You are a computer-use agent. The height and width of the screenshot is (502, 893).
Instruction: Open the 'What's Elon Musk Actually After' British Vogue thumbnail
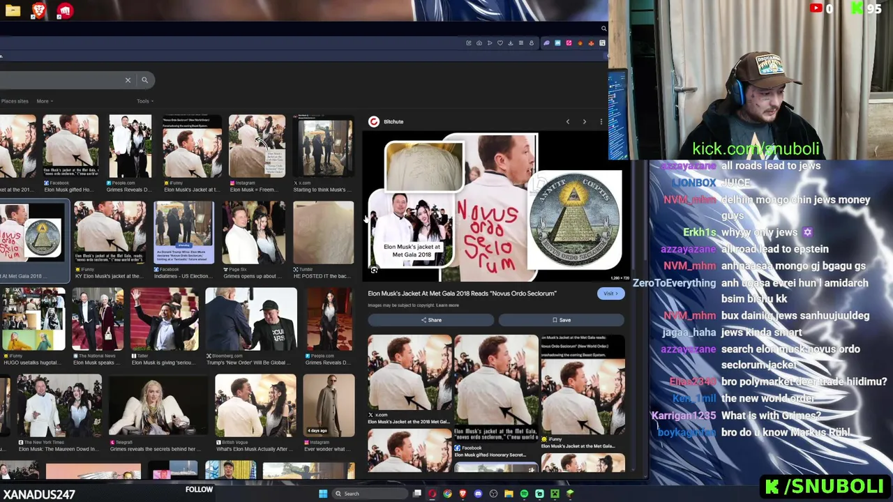click(255, 406)
